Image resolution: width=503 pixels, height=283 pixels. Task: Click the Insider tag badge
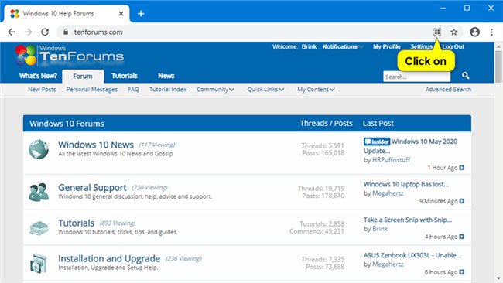coord(377,141)
